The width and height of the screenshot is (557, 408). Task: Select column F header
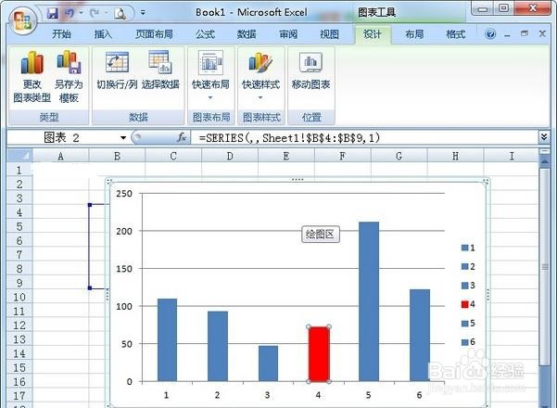point(342,156)
